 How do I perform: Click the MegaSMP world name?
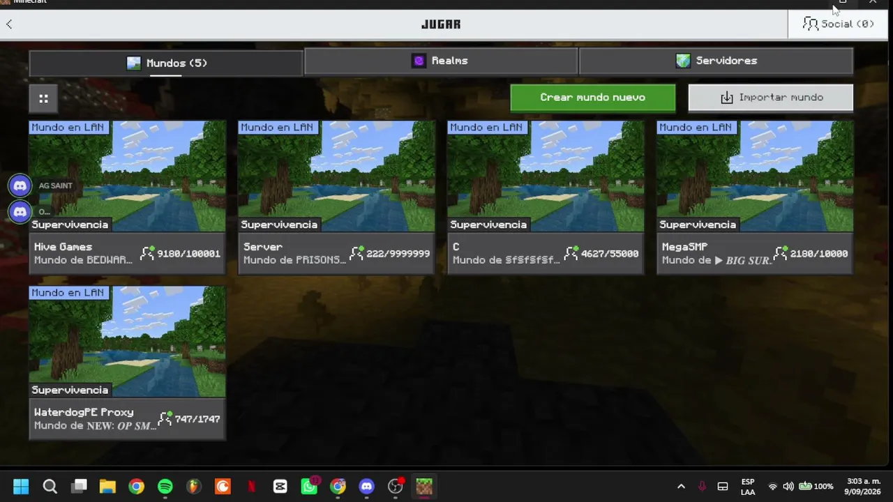click(x=684, y=247)
